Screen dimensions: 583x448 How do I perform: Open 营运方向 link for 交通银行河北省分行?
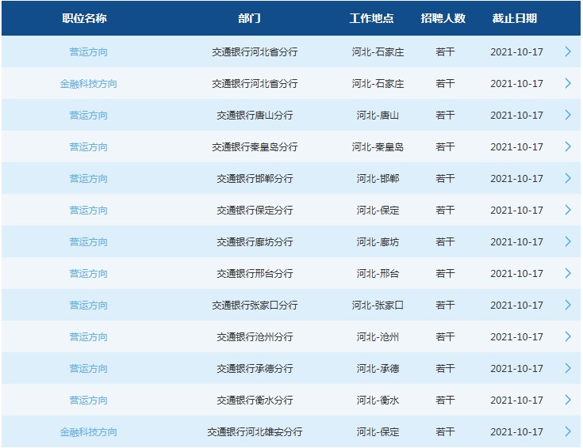tap(88, 52)
